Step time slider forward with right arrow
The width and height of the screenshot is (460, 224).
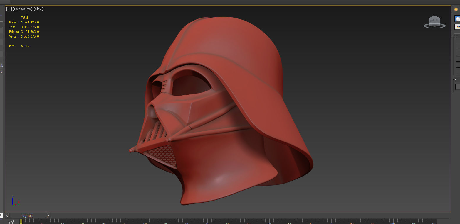point(48,216)
